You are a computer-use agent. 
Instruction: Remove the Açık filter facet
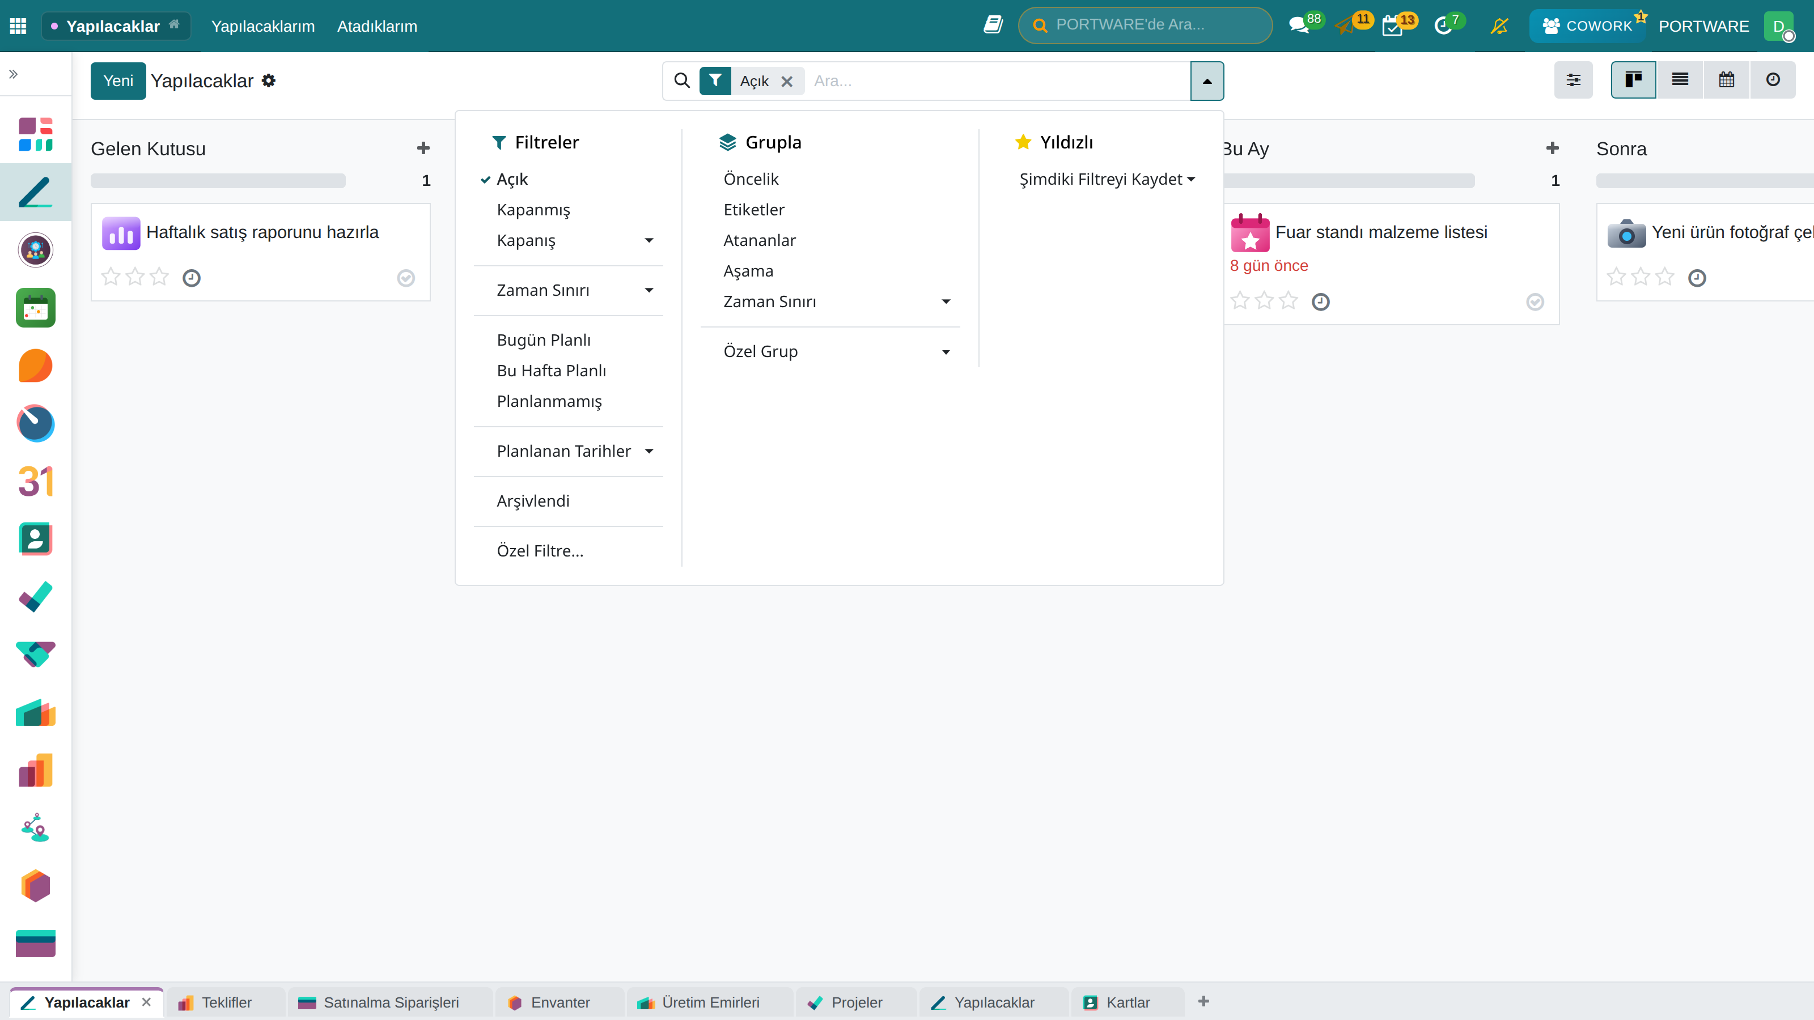pyautogui.click(x=787, y=81)
